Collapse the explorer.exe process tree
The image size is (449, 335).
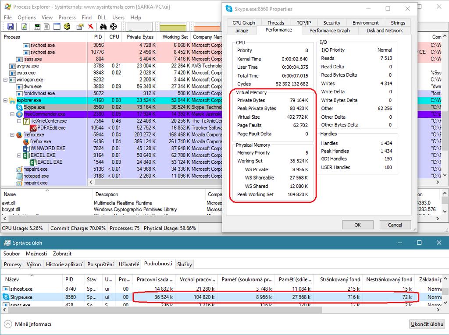[5, 100]
